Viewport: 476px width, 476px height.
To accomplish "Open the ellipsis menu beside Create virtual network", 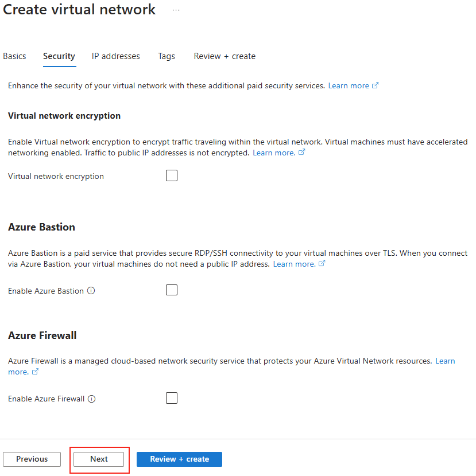I will point(176,10).
